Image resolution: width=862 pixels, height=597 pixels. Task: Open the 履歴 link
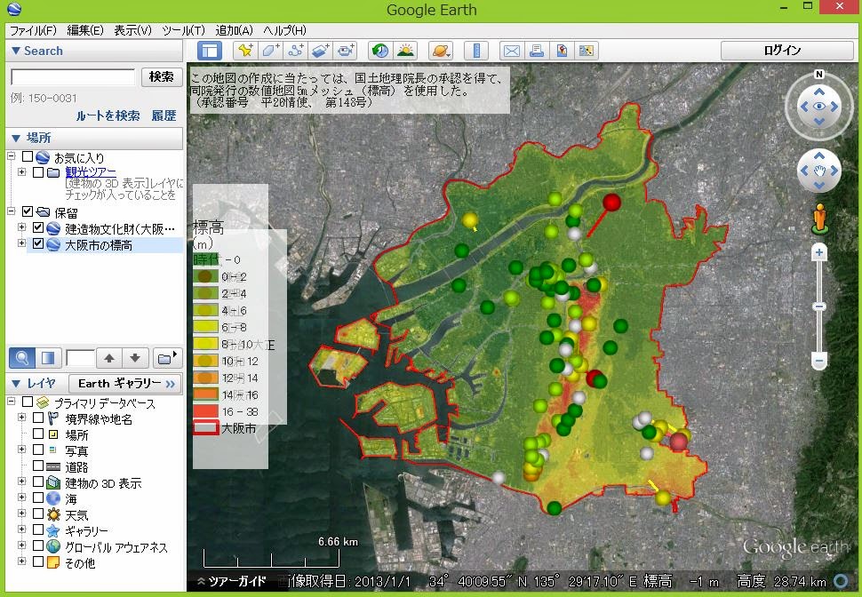point(164,115)
